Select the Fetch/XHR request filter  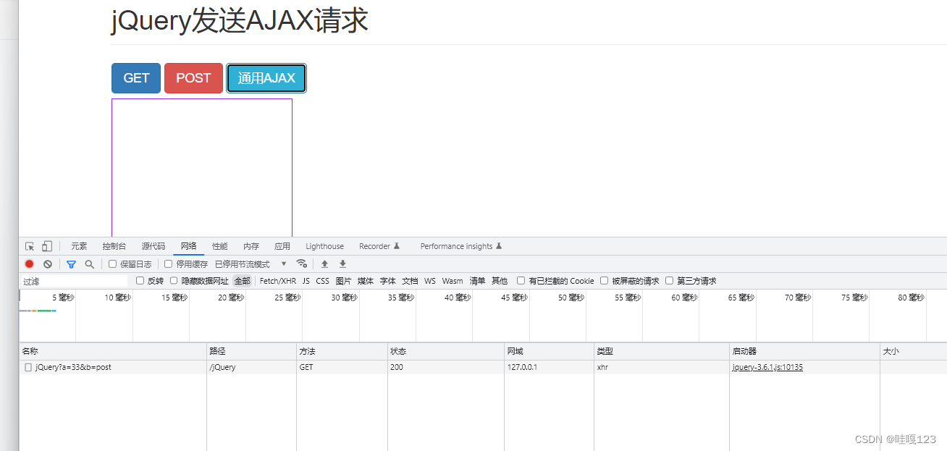[x=277, y=281]
